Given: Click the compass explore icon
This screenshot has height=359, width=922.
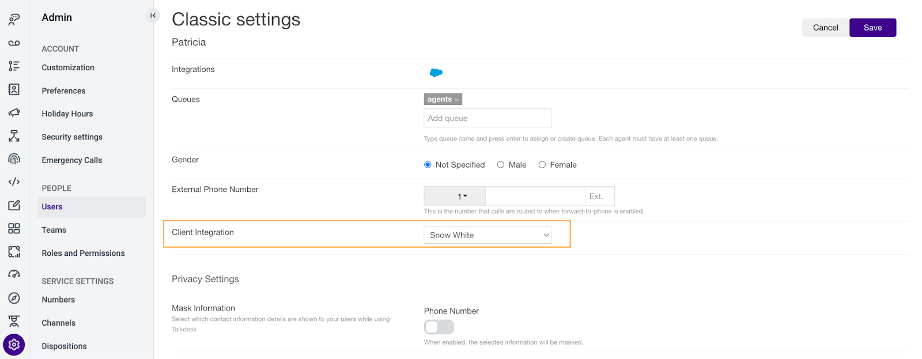Looking at the screenshot, I should (14, 298).
